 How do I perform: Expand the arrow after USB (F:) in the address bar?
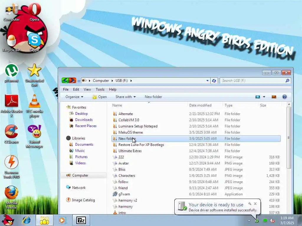click(x=131, y=81)
